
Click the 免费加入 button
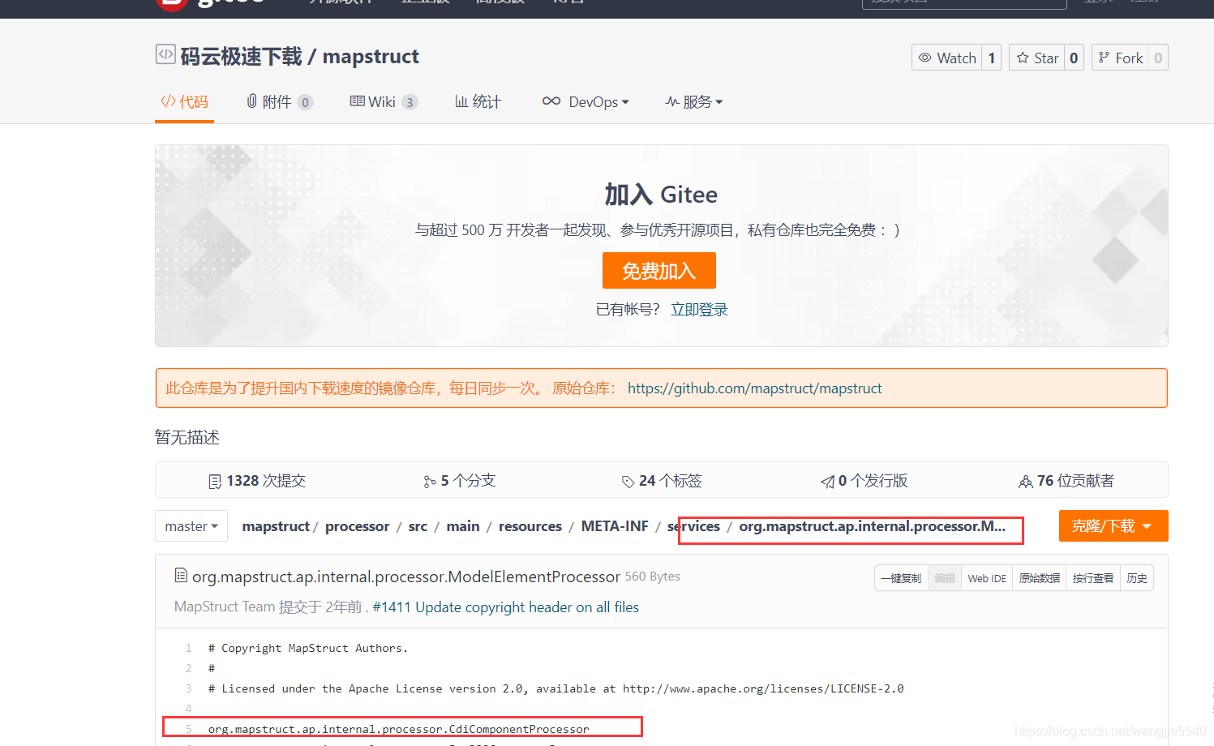click(x=658, y=270)
